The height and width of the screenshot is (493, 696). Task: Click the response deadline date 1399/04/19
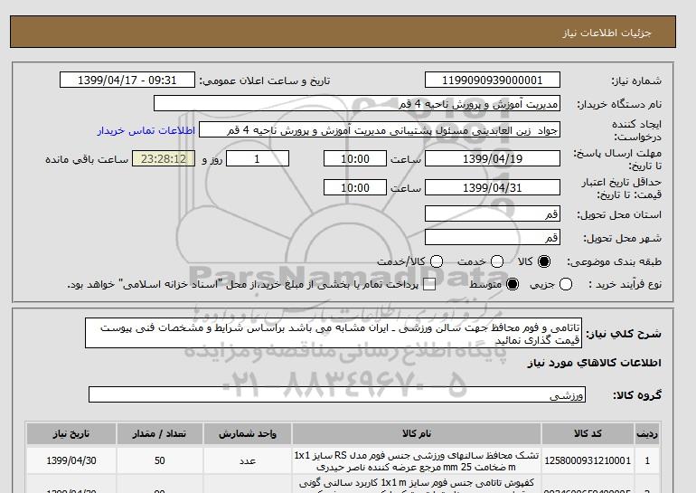(493, 158)
